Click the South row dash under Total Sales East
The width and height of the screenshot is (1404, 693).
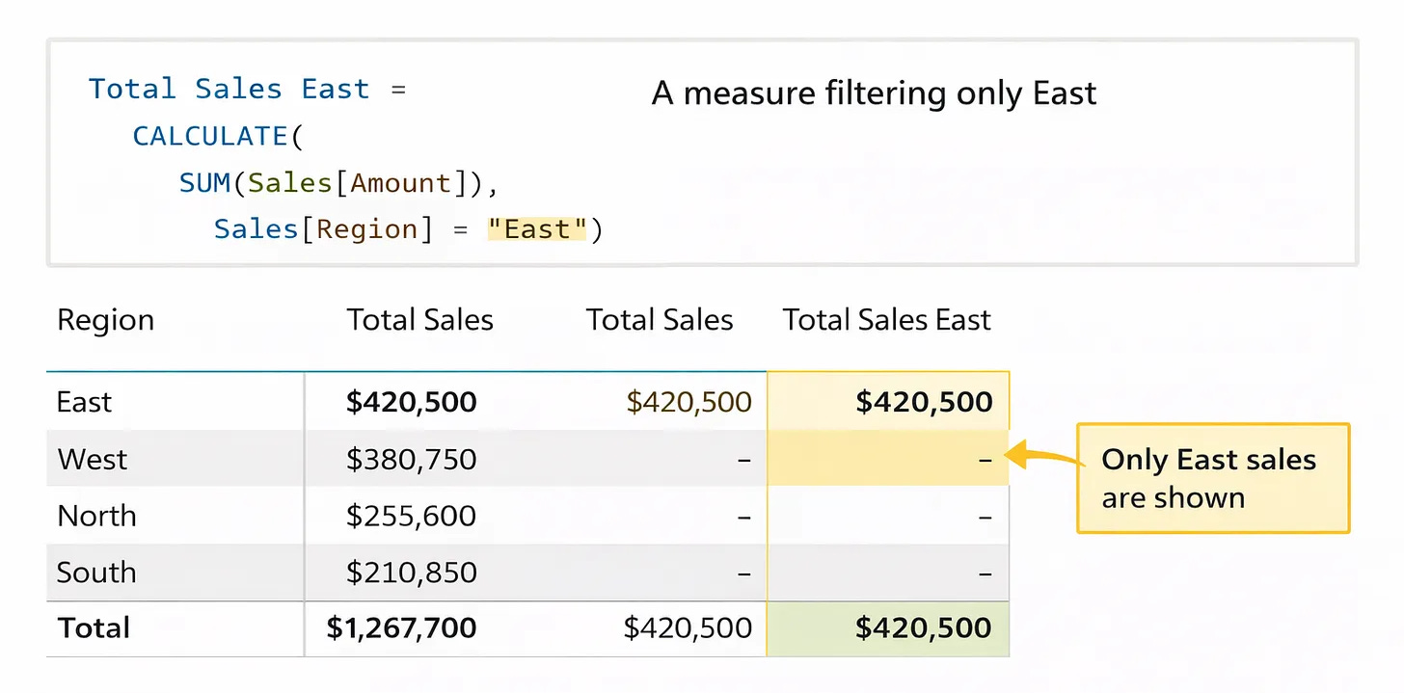[x=985, y=574]
